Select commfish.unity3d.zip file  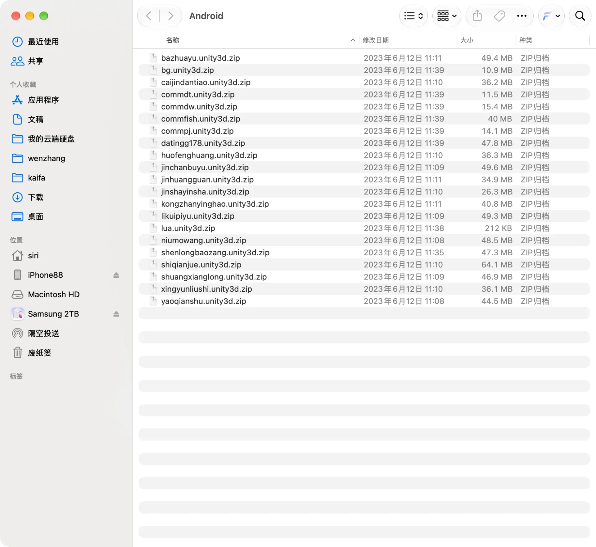click(364, 119)
